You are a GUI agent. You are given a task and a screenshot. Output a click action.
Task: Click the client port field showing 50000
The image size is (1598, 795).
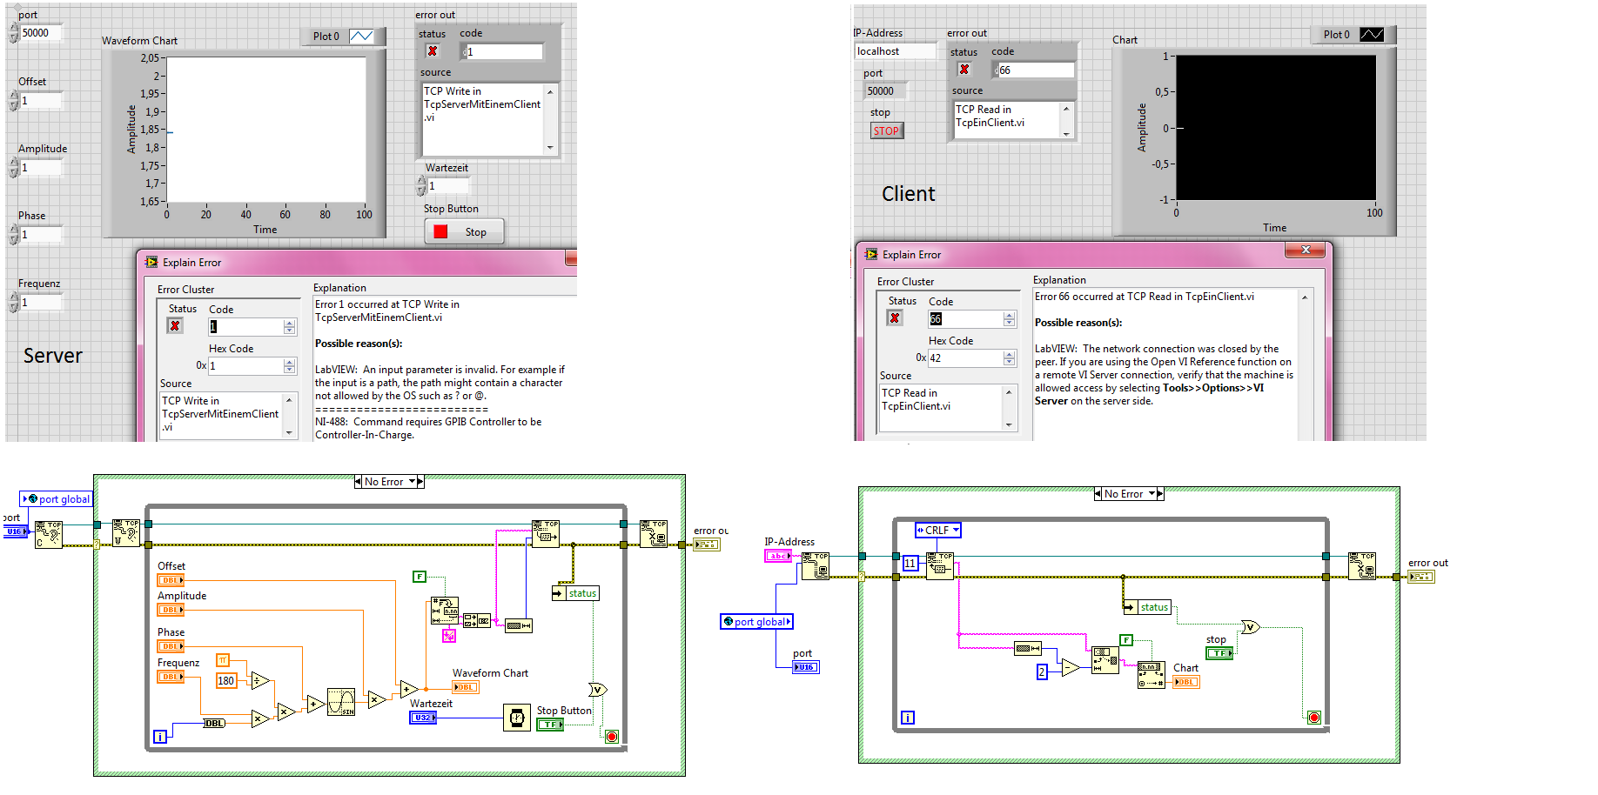pos(885,90)
